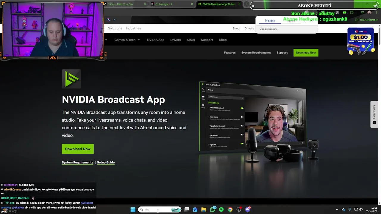This screenshot has height=214, width=381.
Task: Open the Feedback side tab
Action: [x=374, y=114]
